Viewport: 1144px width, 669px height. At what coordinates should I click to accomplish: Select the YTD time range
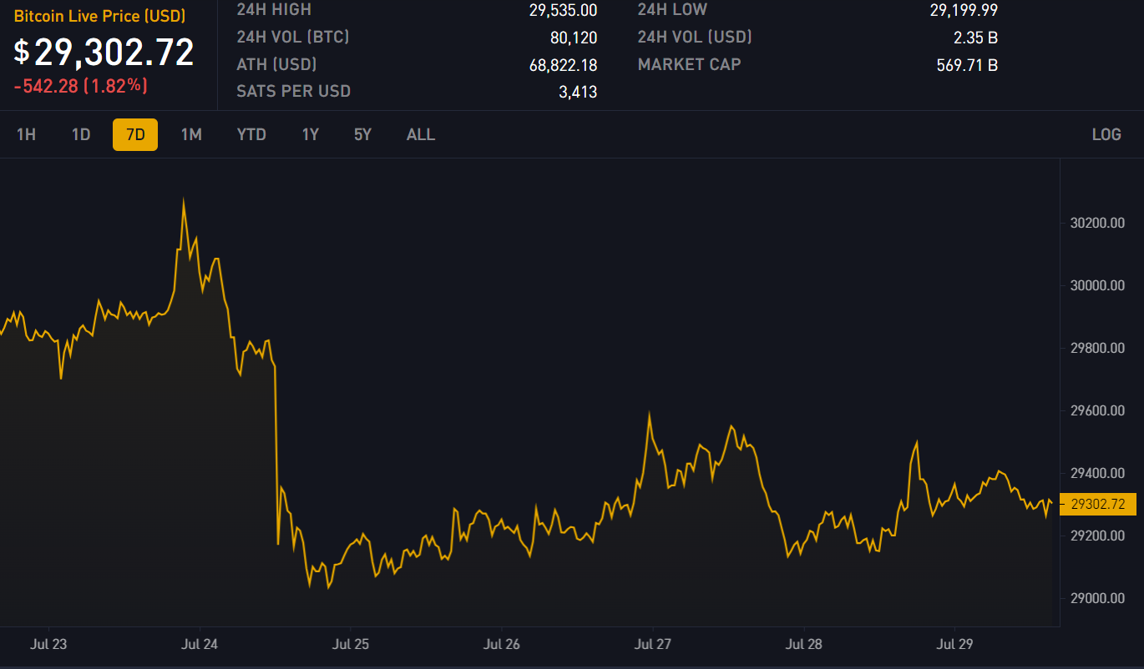(x=251, y=134)
